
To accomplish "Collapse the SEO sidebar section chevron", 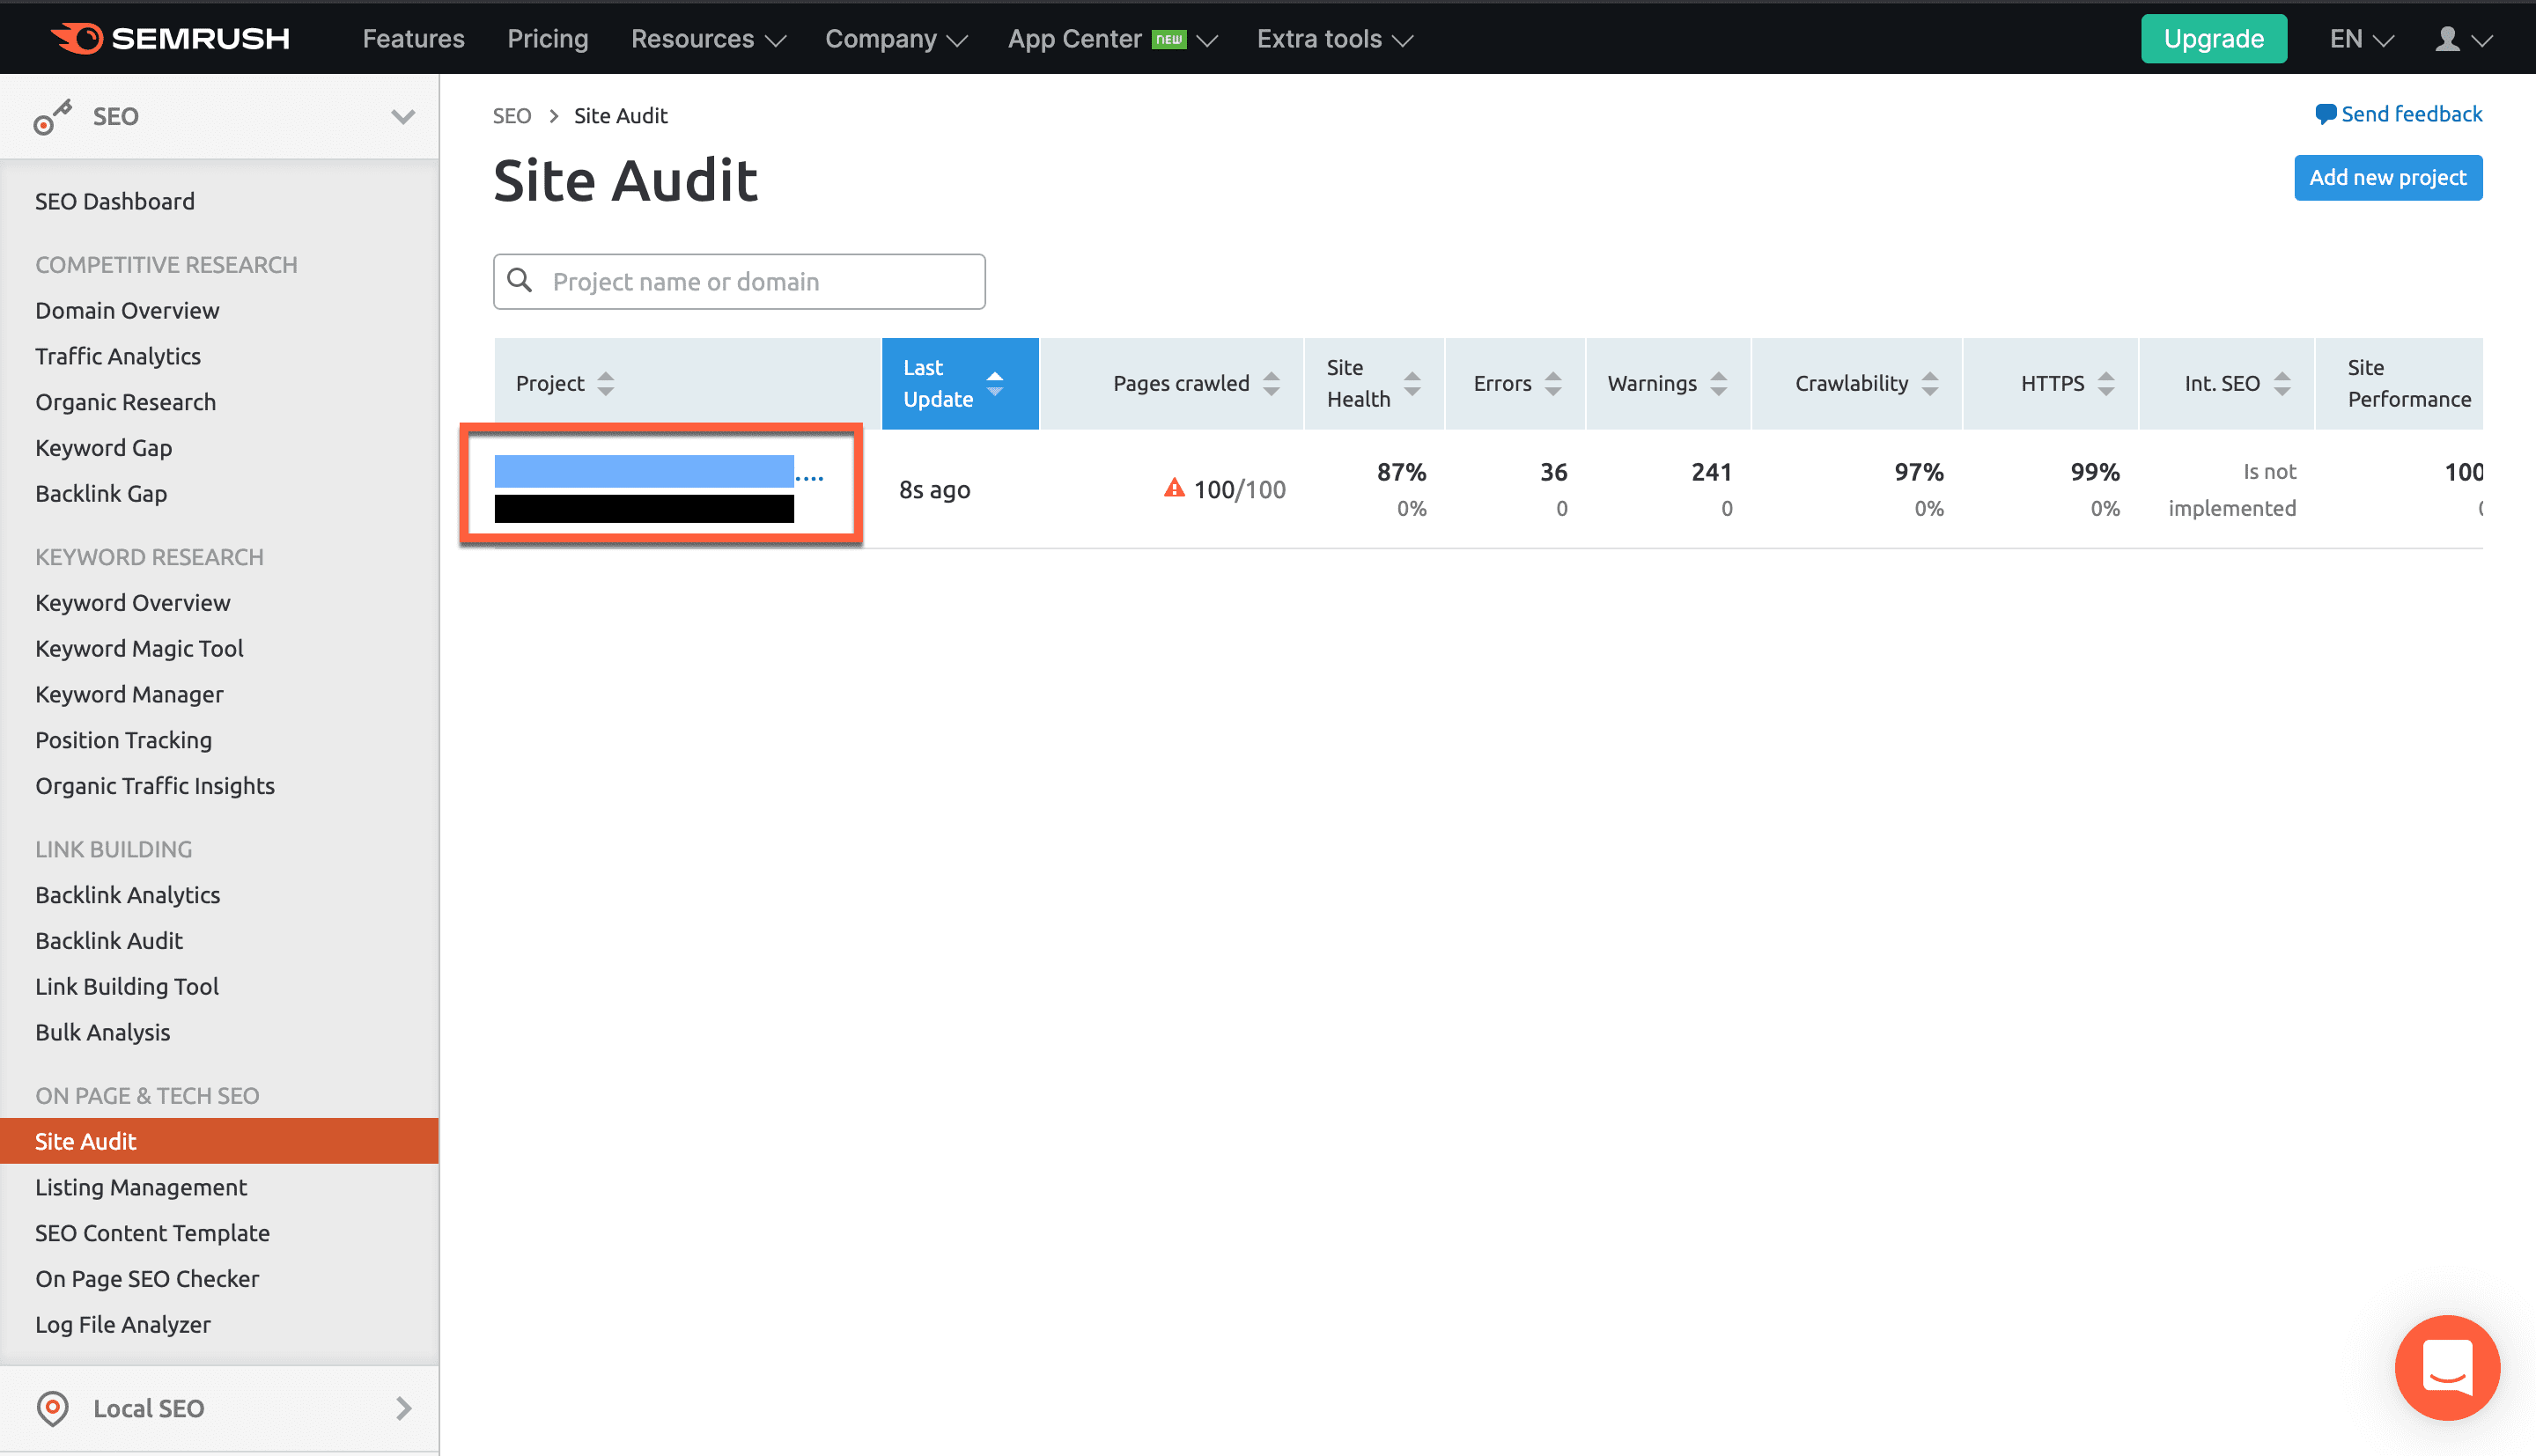I will pos(402,116).
